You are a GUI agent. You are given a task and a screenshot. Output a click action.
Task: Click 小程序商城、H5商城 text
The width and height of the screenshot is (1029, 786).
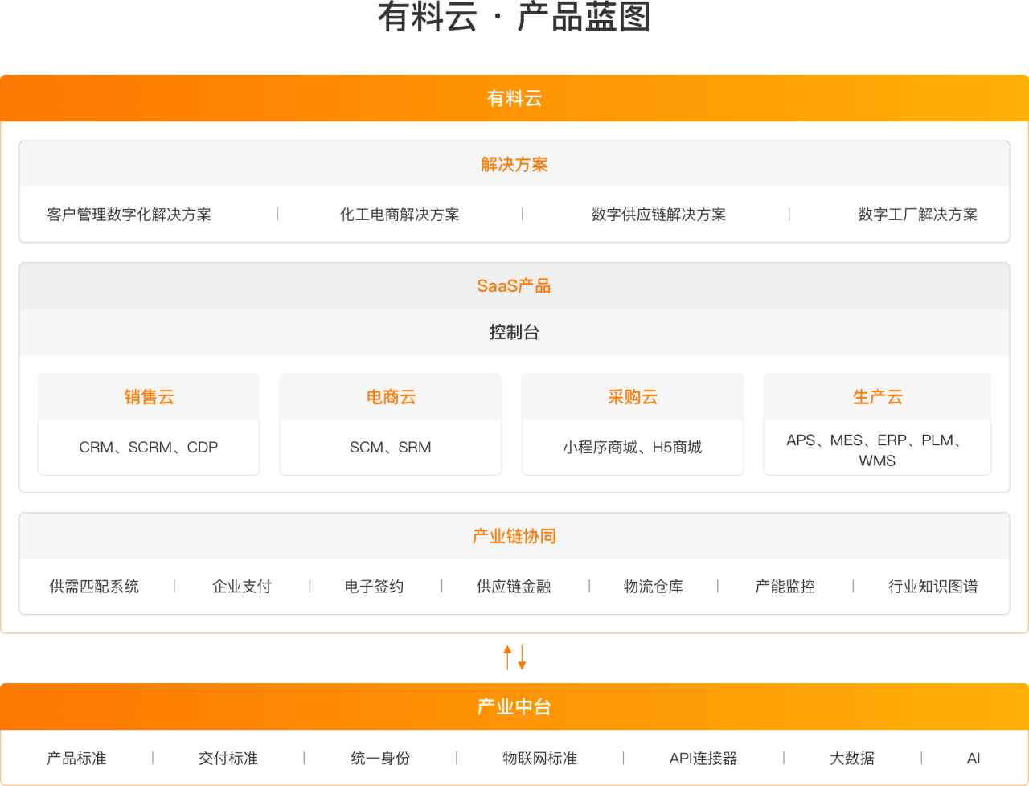tap(633, 448)
